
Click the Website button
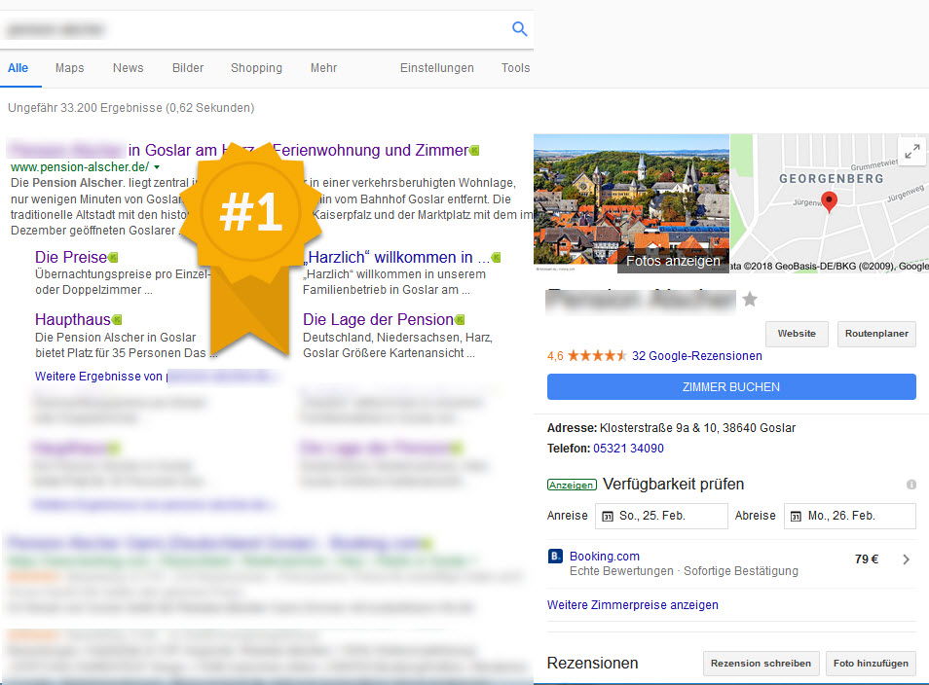click(797, 334)
